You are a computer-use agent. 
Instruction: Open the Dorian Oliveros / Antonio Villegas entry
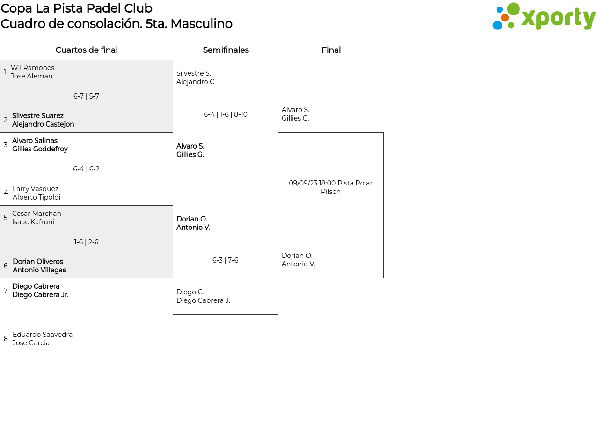(x=39, y=266)
